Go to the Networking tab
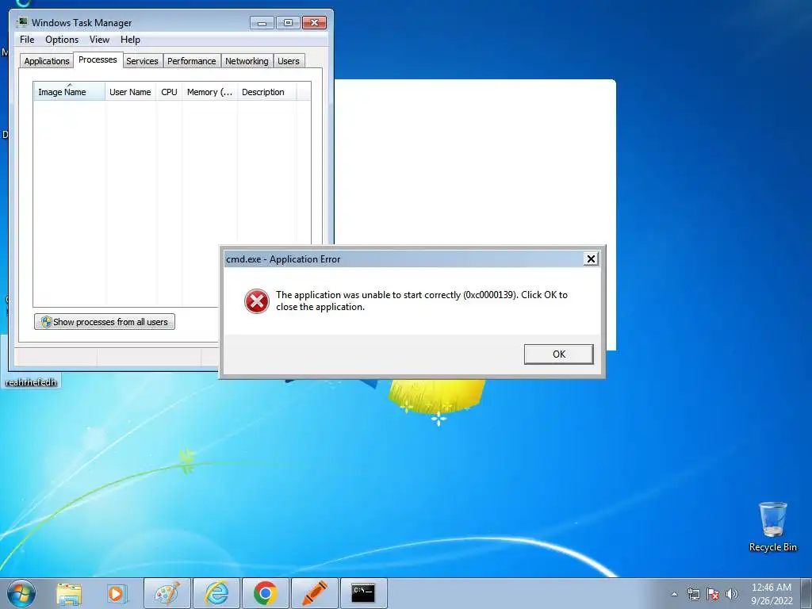Viewport: 812px width, 609px height. [x=247, y=61]
